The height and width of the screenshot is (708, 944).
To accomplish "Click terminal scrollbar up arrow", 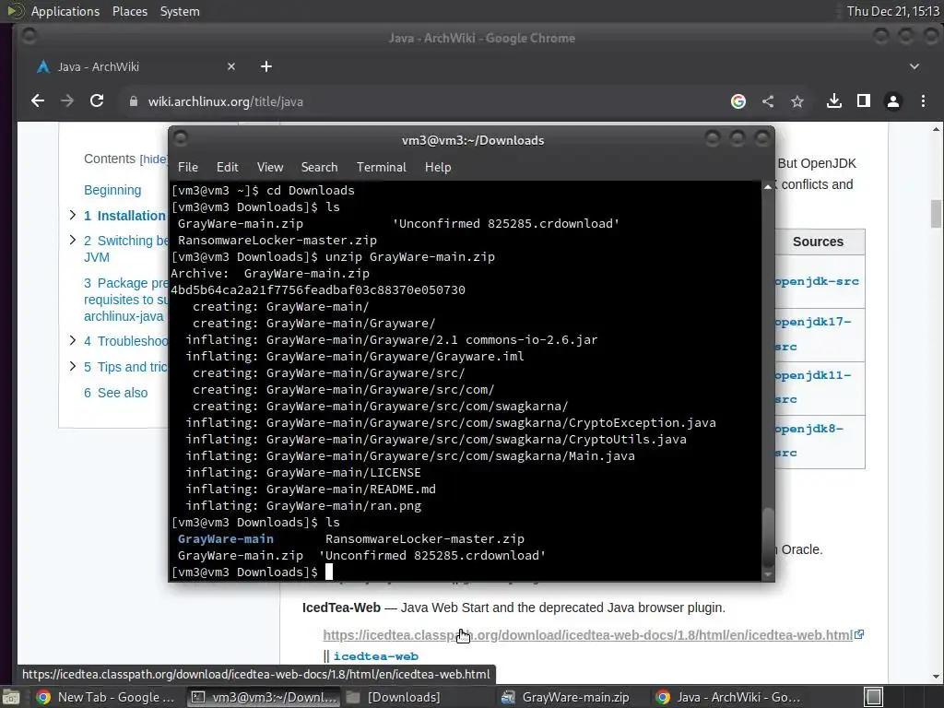I will click(x=768, y=187).
